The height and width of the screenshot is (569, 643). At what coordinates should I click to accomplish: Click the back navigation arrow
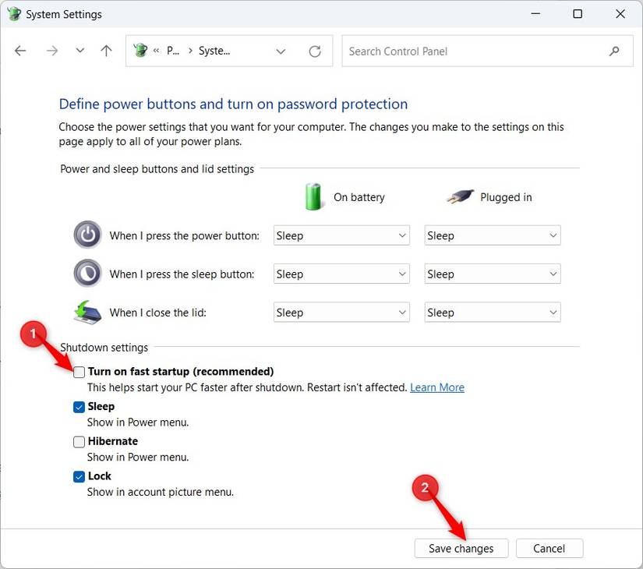20,50
